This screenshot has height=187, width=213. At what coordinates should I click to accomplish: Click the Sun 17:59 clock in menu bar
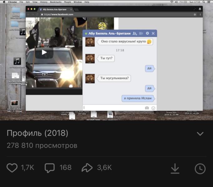[x=195, y=2]
